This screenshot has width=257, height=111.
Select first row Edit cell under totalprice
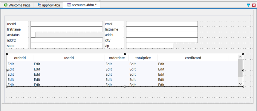(x=133, y=64)
